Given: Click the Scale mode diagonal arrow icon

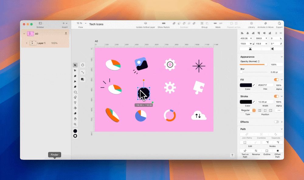Looking at the screenshot, I should 83,72.
